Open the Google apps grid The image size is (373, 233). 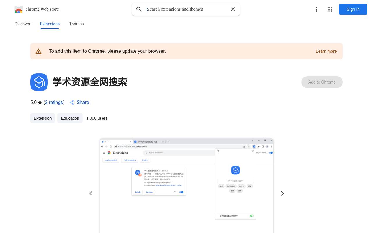click(x=330, y=9)
